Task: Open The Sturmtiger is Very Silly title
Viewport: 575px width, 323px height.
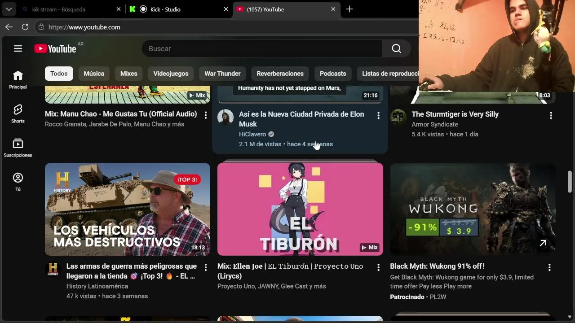Action: click(x=455, y=114)
